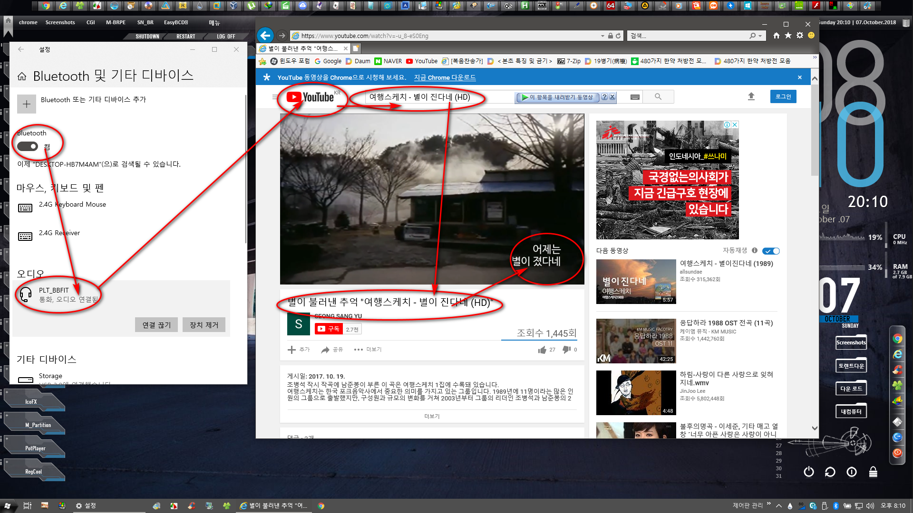913x513 pixels.
Task: Click YouTube upload arrow icon
Action: (751, 96)
